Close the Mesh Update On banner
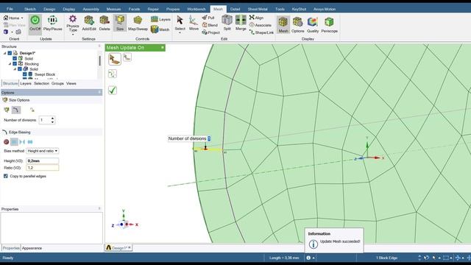The width and height of the screenshot is (471, 265). 162,47
